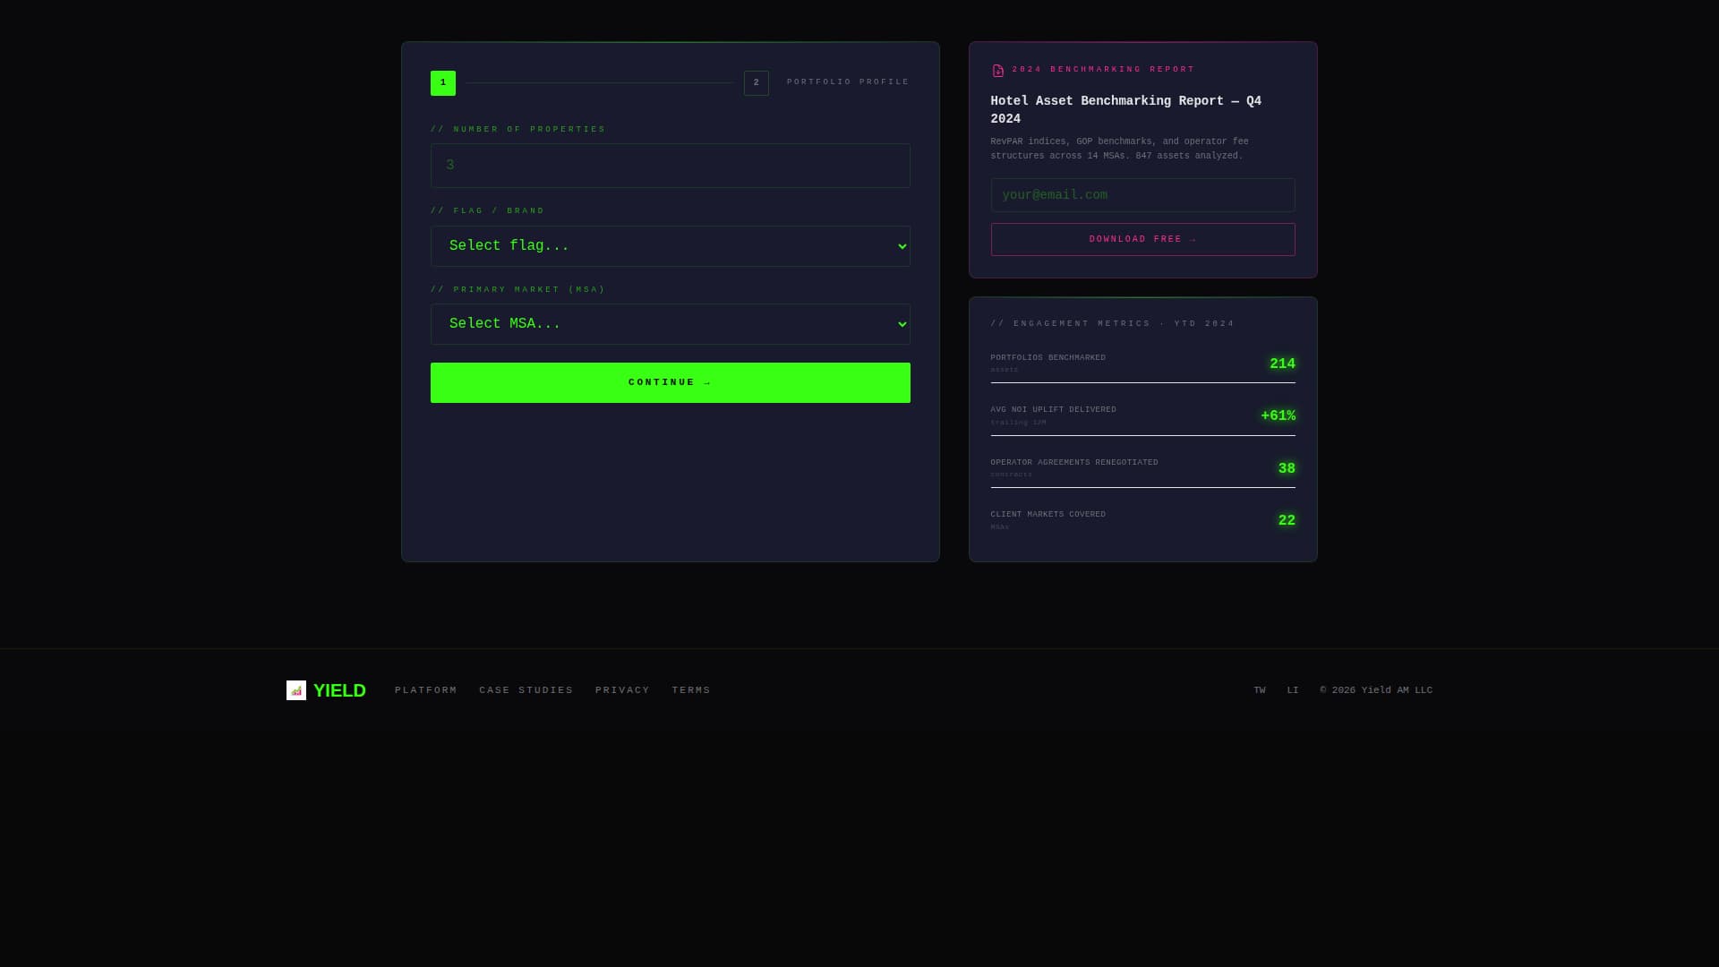Click the your@email.com input field

point(1142,194)
